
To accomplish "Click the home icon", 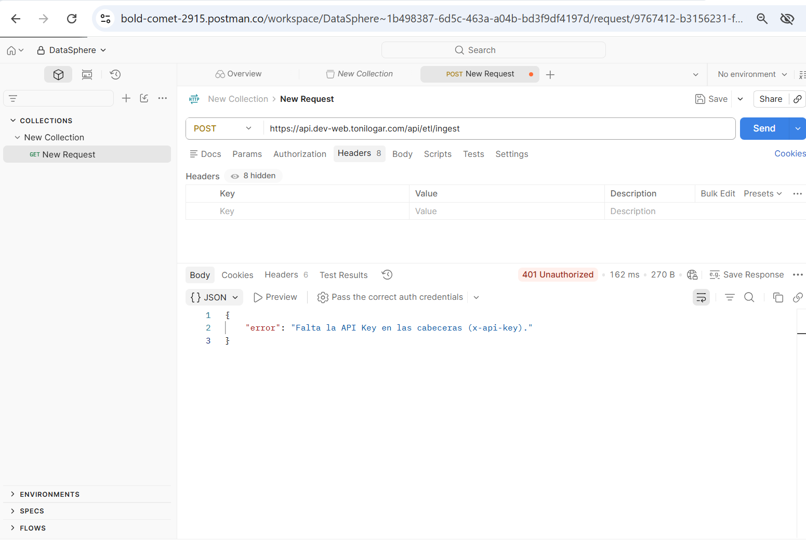I will coord(11,50).
